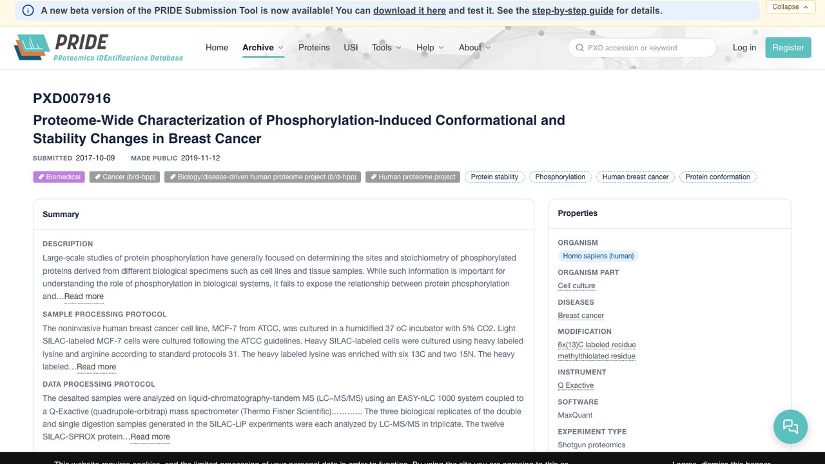This screenshot has width=825, height=464.
Task: Follow the 'download it here' link
Action: (x=409, y=11)
